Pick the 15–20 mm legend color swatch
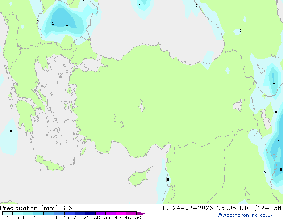283x219 pixels. pos(70,213)
